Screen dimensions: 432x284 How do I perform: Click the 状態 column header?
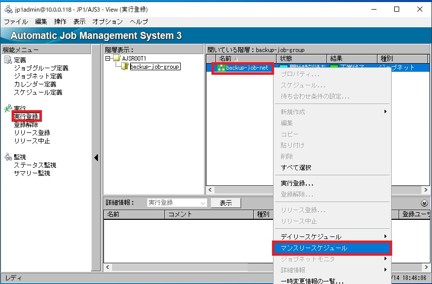pyautogui.click(x=302, y=59)
